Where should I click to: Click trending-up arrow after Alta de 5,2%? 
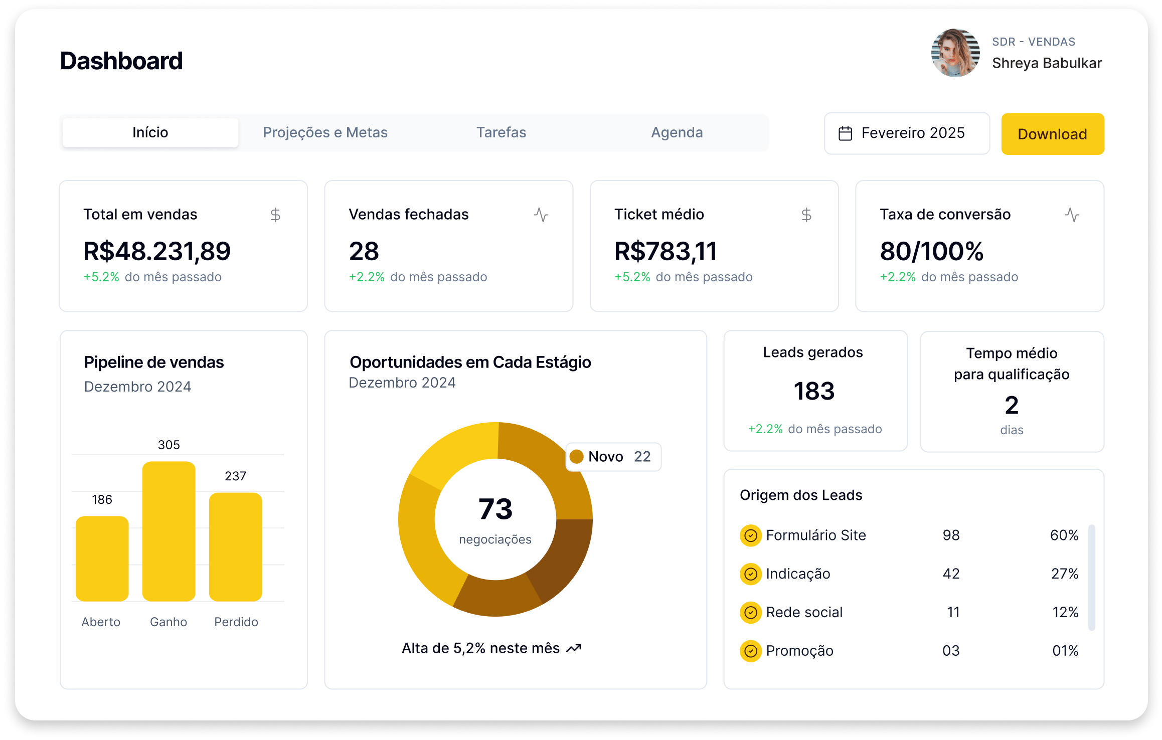[x=574, y=648]
